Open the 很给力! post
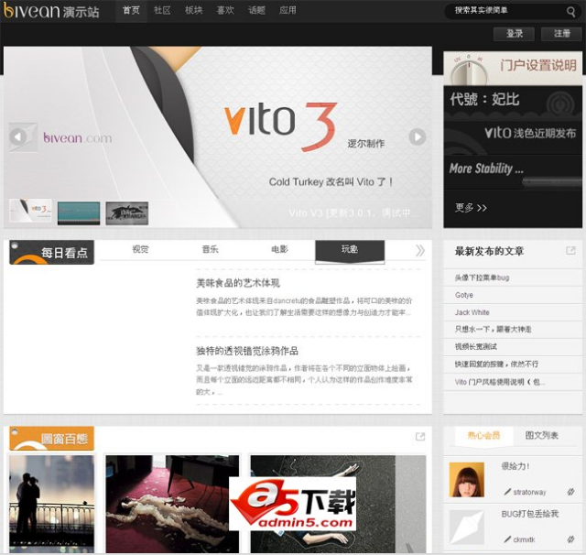Screen dimensions: 586x555 coord(515,466)
